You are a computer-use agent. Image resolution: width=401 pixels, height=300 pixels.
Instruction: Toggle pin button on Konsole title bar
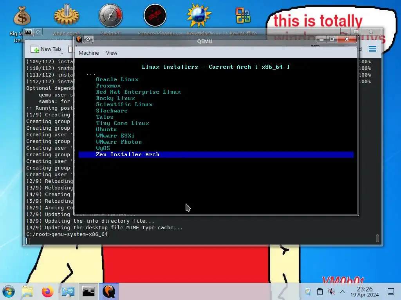(38, 32)
